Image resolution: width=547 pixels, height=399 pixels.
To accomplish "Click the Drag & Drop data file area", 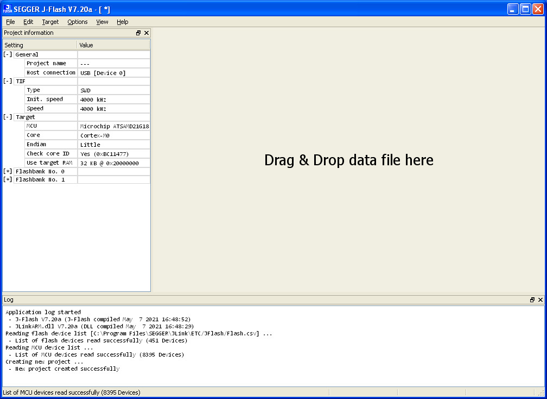I will click(349, 160).
